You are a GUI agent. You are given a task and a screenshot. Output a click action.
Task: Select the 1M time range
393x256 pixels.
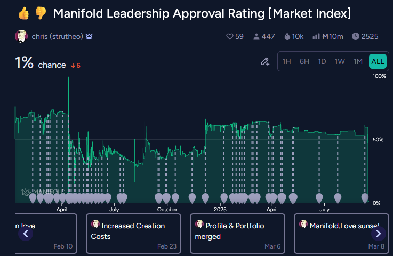[358, 61]
